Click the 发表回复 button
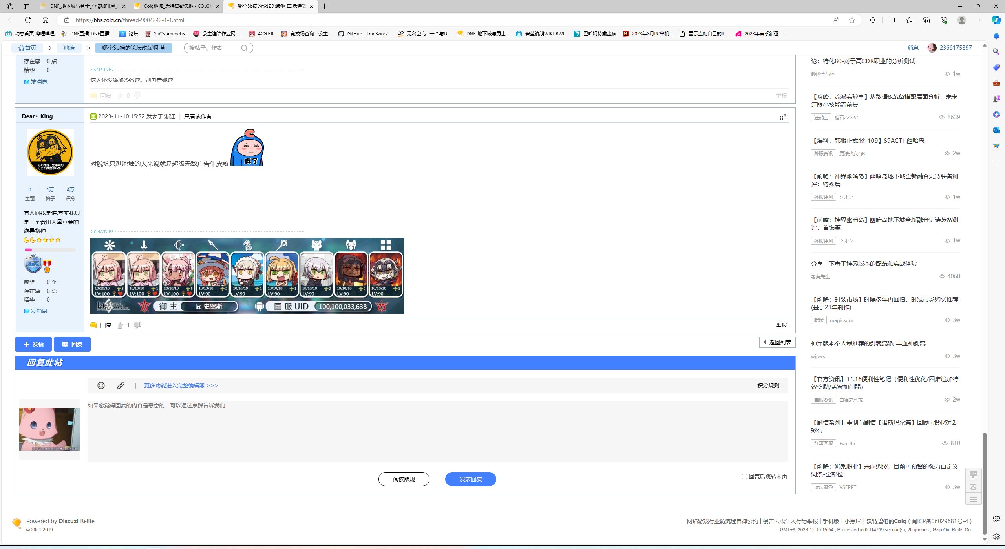 (470, 479)
